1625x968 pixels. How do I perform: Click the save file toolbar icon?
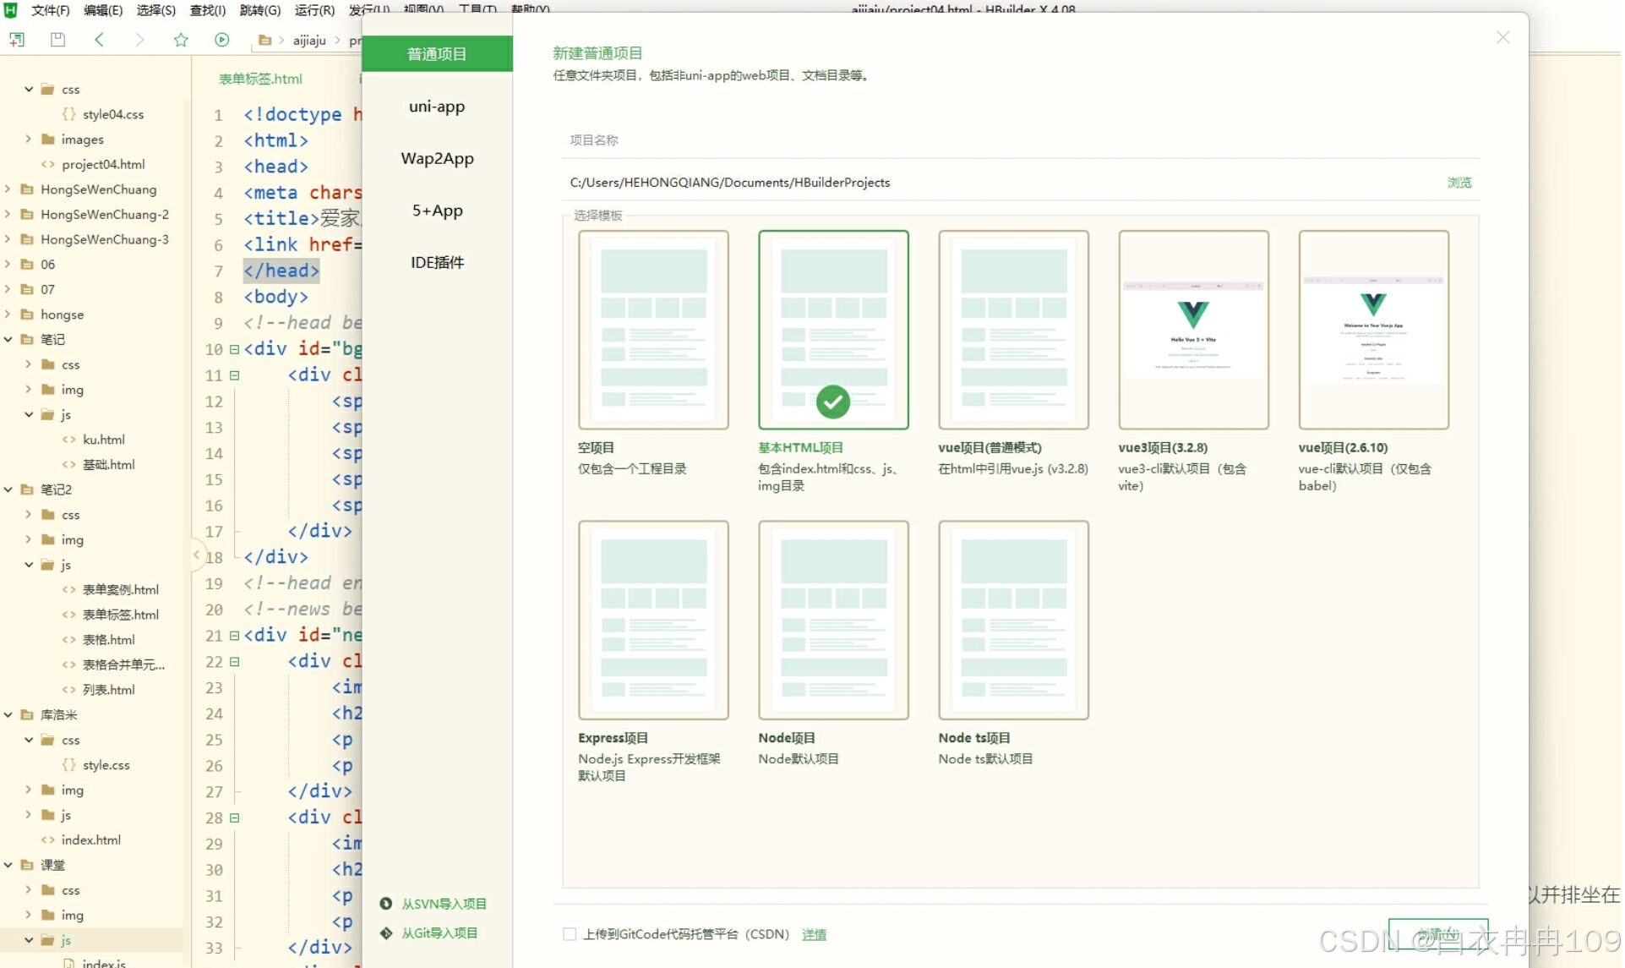[x=57, y=40]
